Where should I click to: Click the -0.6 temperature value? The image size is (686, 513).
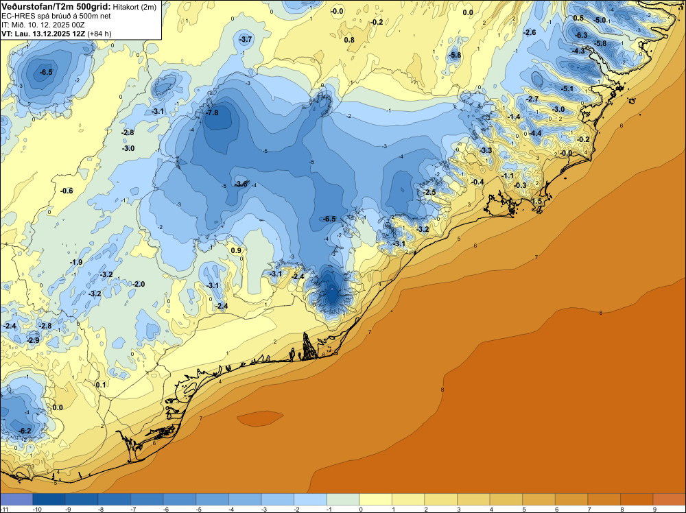(67, 191)
